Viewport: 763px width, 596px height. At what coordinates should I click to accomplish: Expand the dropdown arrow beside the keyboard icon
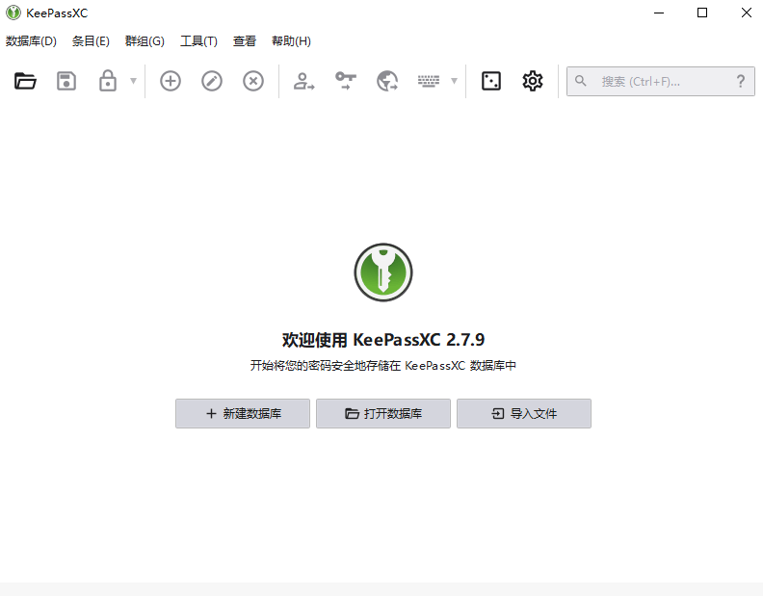coord(454,81)
